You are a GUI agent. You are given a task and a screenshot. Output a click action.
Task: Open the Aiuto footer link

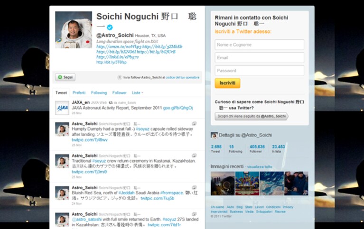pyautogui.click(x=230, y=207)
